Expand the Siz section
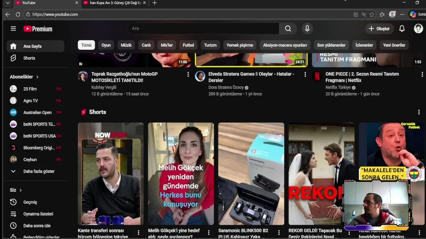The height and width of the screenshot is (239, 426). pyautogui.click(x=16, y=190)
